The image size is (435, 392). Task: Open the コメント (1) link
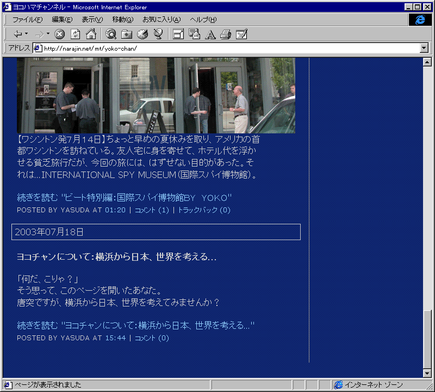(x=152, y=210)
